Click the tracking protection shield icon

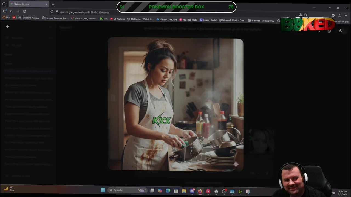pyautogui.click(x=52, y=12)
